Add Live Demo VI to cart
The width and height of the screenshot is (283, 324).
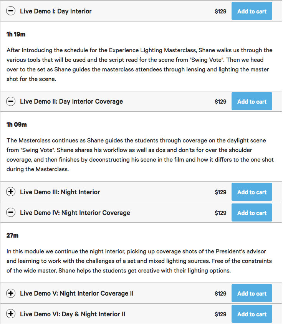252,314
